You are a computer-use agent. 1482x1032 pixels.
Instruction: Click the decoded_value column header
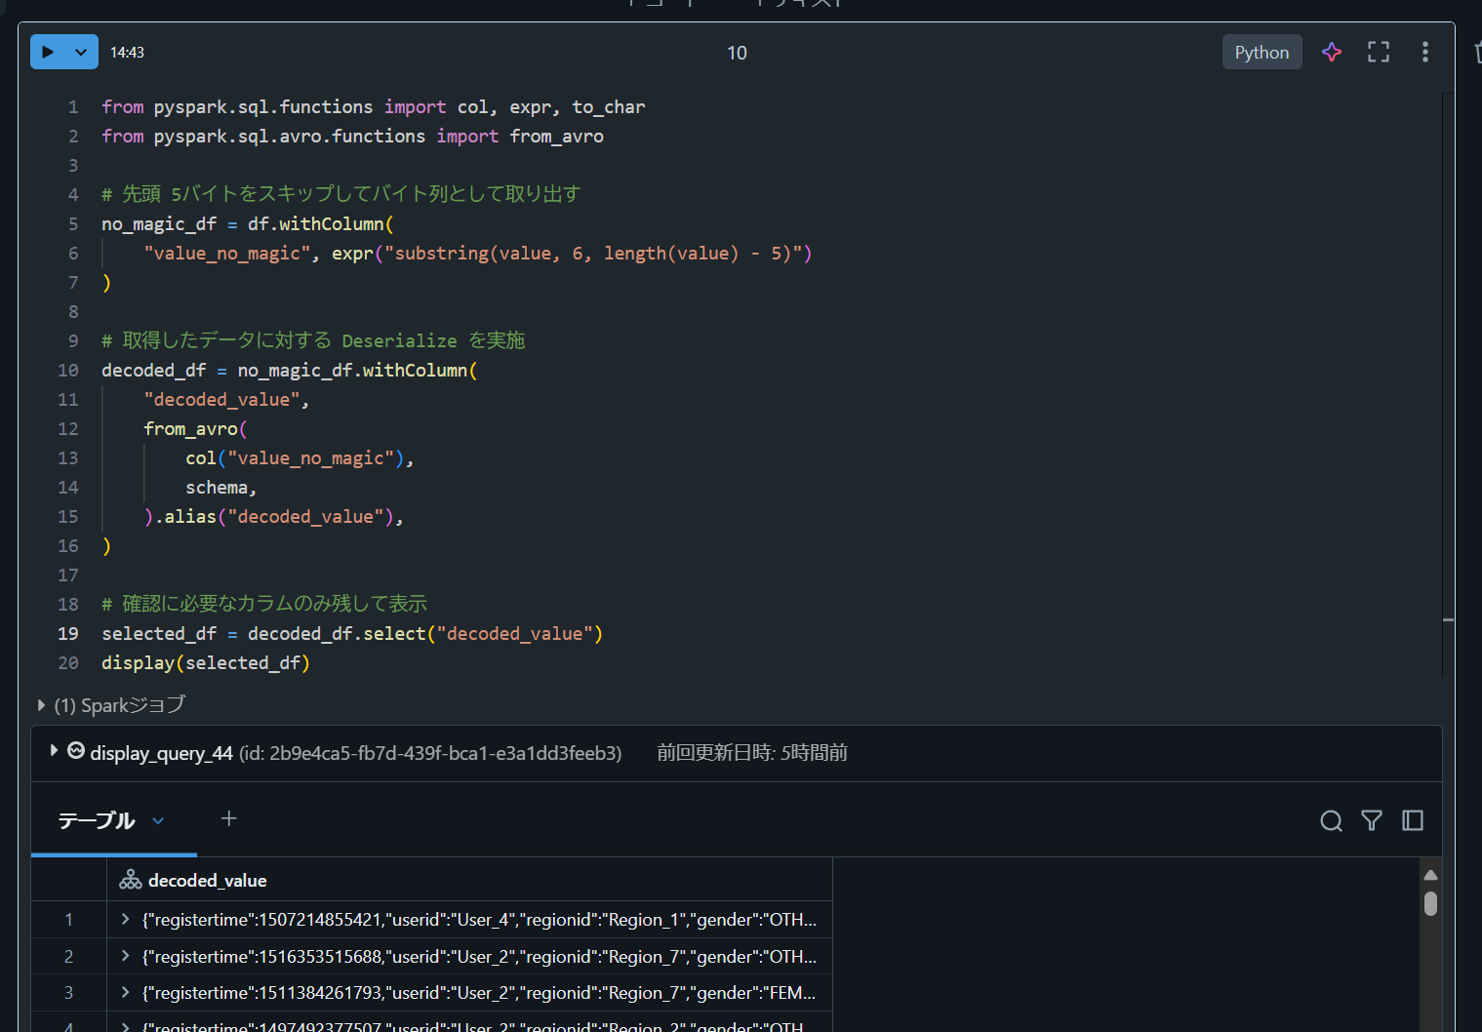(x=469, y=880)
